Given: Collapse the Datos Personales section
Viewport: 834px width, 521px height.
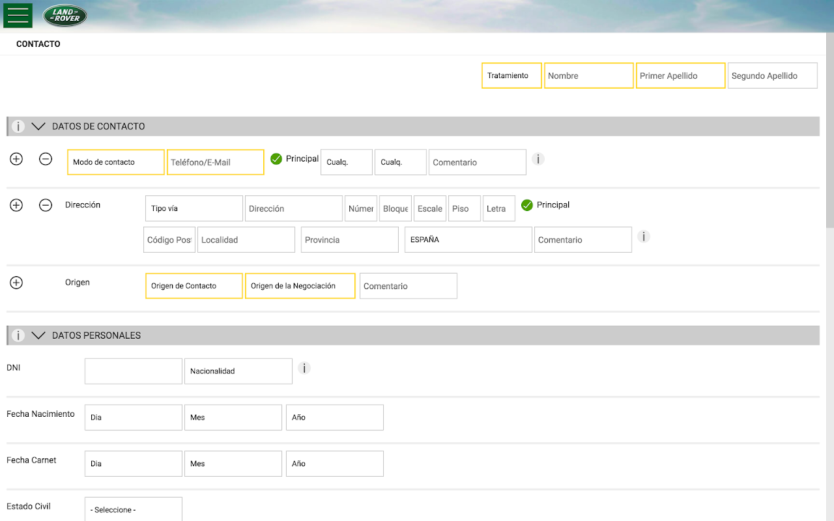Looking at the screenshot, I should click(38, 335).
